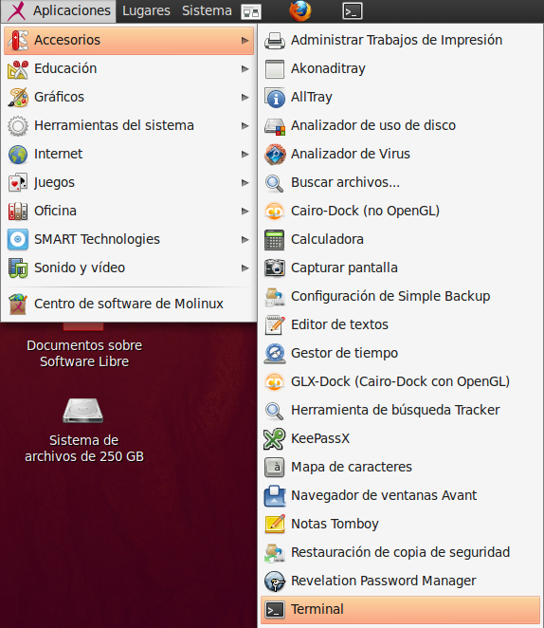Viewport: 544px width, 628px height.
Task: Click the Restauración de copia de seguridad icon
Action: [275, 552]
